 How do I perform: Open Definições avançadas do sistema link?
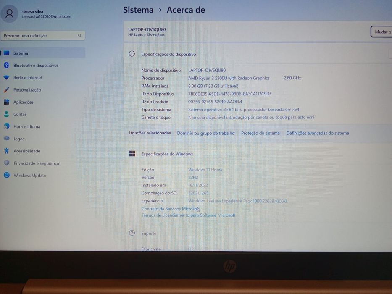[318, 133]
